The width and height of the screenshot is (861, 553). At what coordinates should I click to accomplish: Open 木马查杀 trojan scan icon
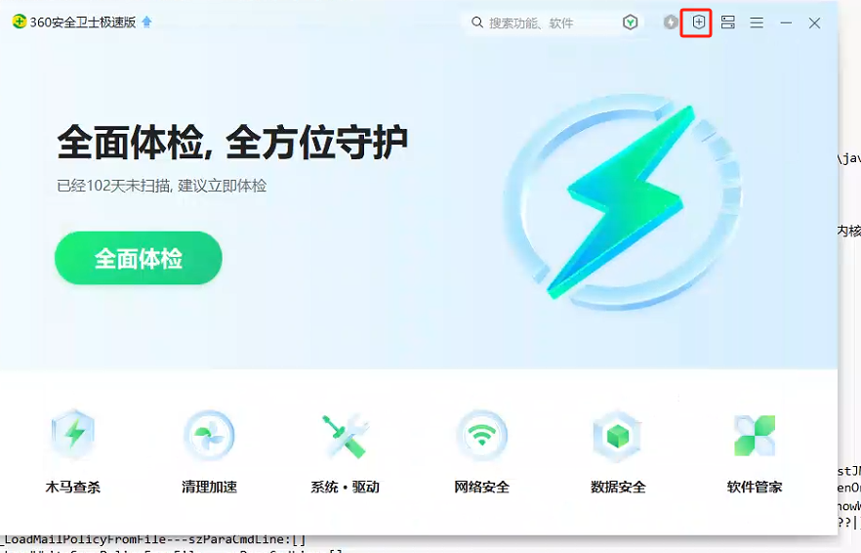pos(73,434)
